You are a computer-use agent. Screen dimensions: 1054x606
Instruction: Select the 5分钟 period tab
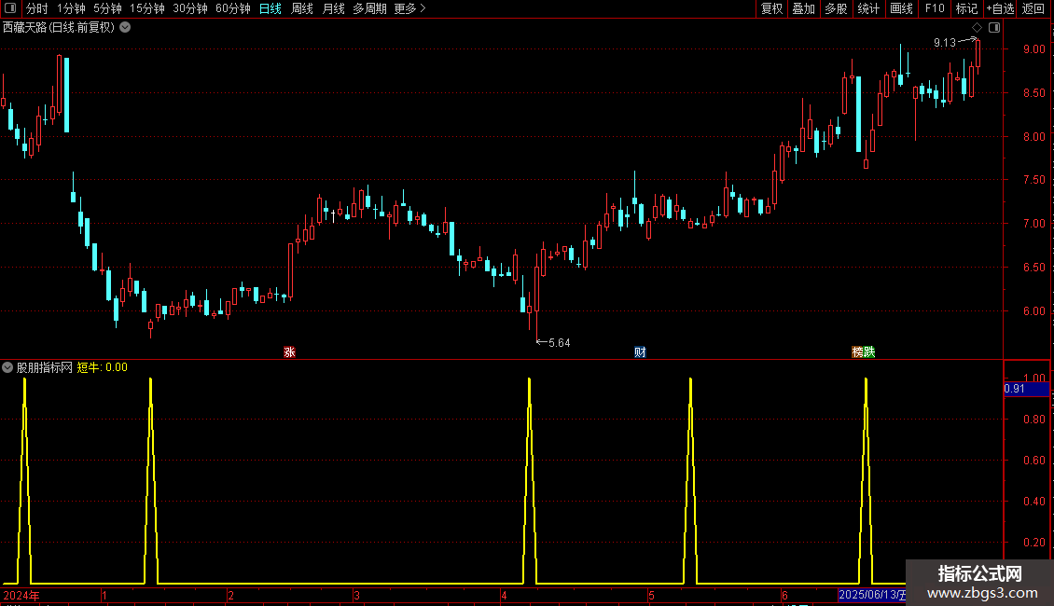pos(107,8)
